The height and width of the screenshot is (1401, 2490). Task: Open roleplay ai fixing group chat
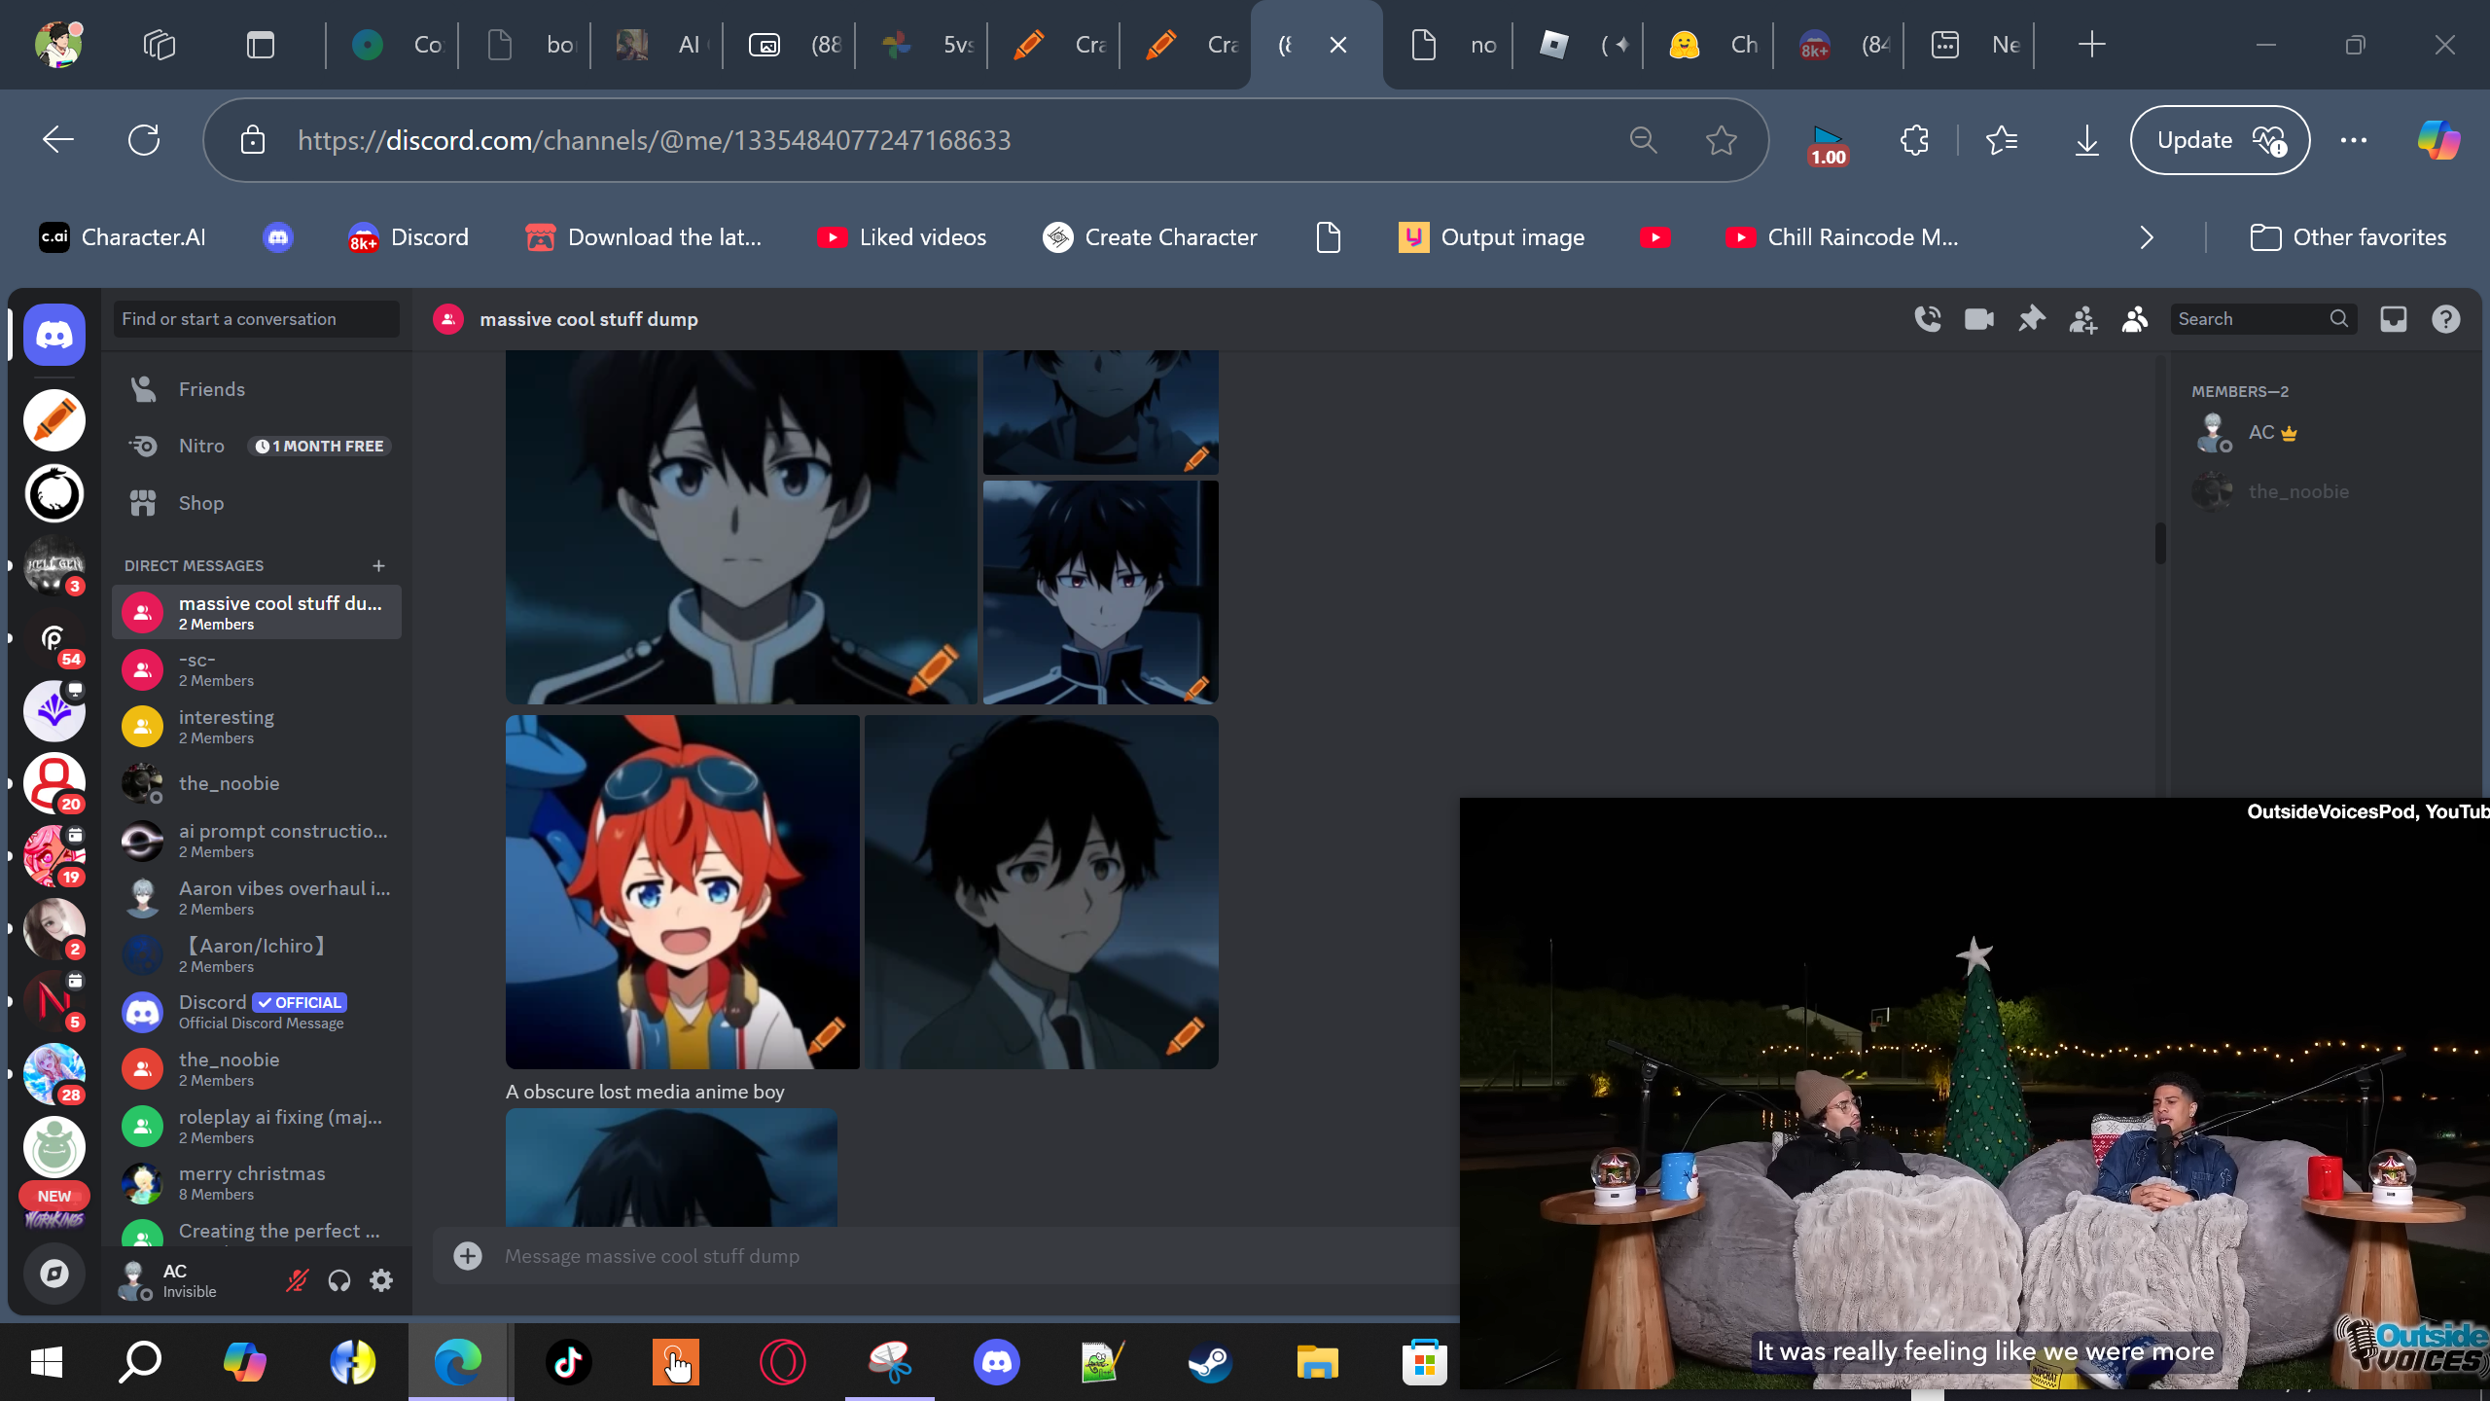pyautogui.click(x=257, y=1126)
